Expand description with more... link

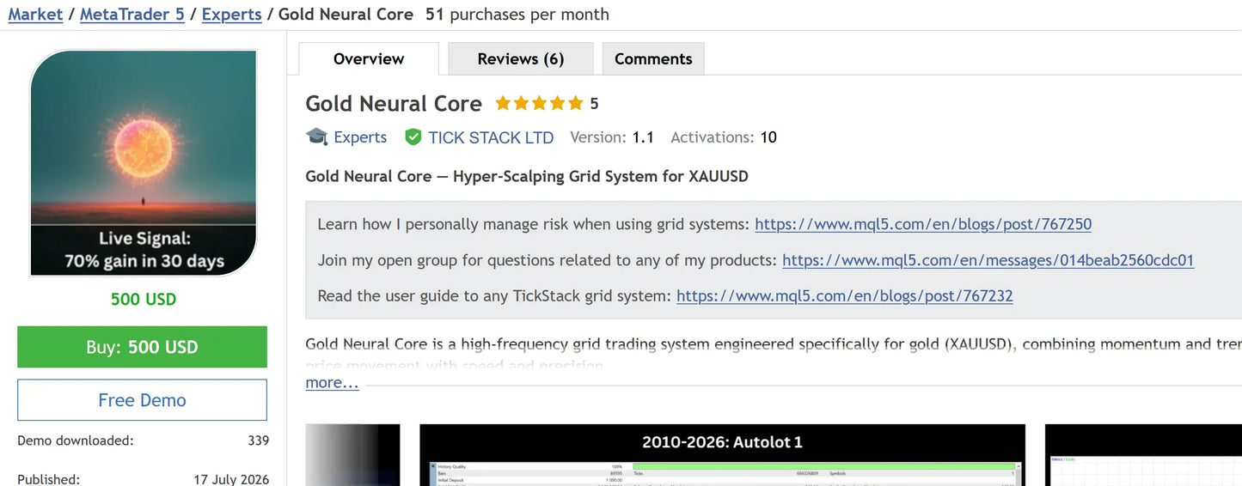click(332, 383)
